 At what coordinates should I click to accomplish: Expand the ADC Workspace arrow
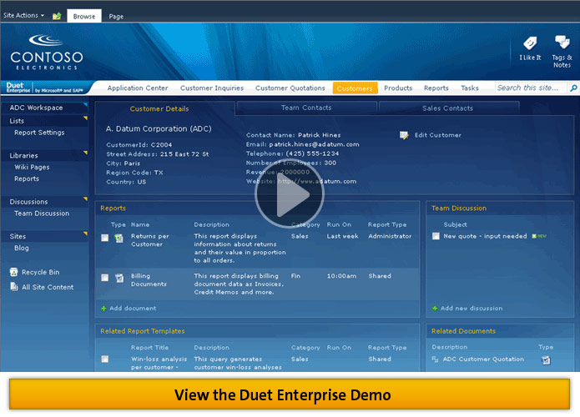pyautogui.click(x=85, y=105)
